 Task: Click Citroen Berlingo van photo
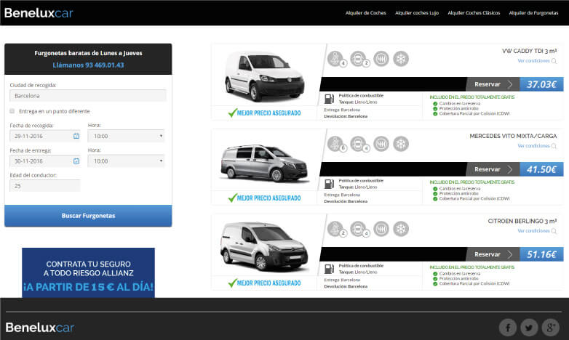(265, 247)
